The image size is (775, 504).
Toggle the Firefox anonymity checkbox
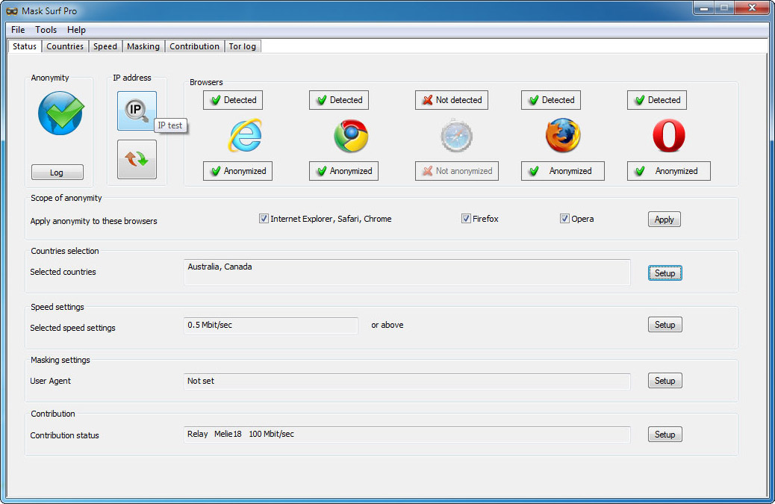pos(466,219)
